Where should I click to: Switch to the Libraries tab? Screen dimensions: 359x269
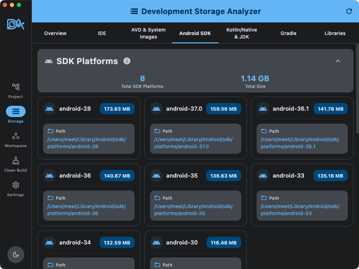(335, 33)
